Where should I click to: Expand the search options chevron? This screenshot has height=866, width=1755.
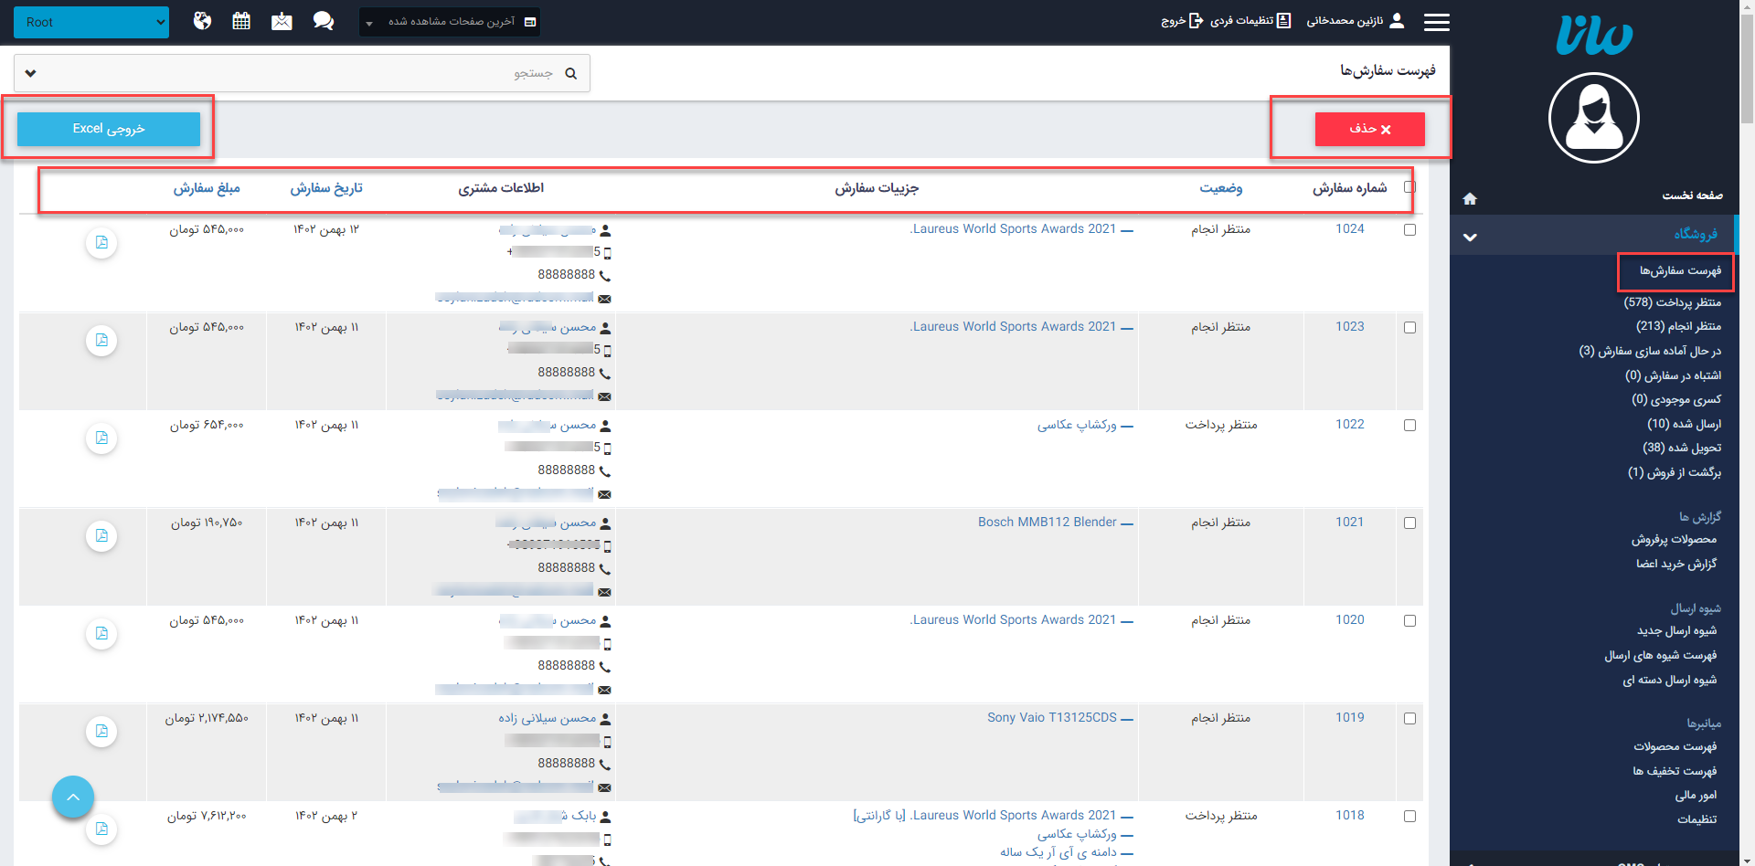click(31, 73)
